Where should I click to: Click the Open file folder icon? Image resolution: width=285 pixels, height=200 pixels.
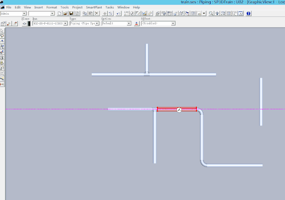pyautogui.click(x=65, y=13)
